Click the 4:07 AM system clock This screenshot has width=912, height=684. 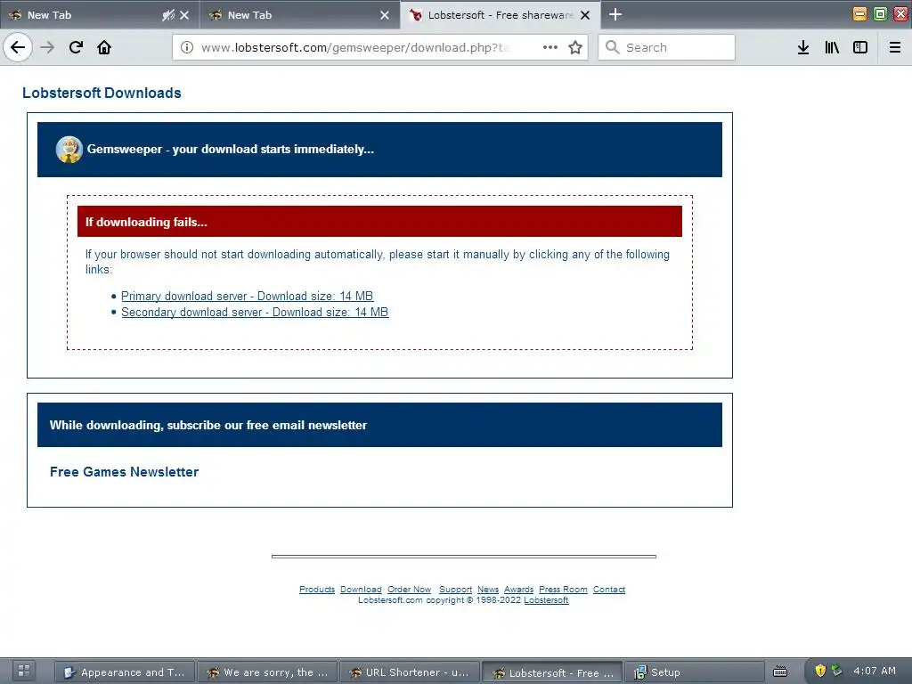[875, 671]
